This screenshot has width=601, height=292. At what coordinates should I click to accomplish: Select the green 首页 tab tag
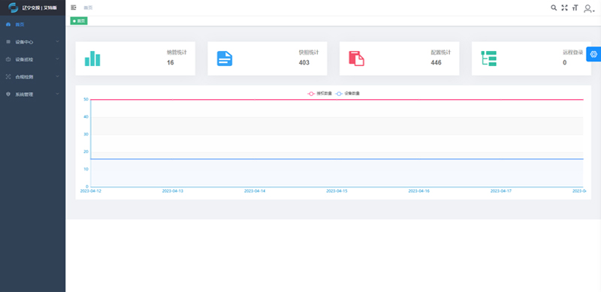79,21
